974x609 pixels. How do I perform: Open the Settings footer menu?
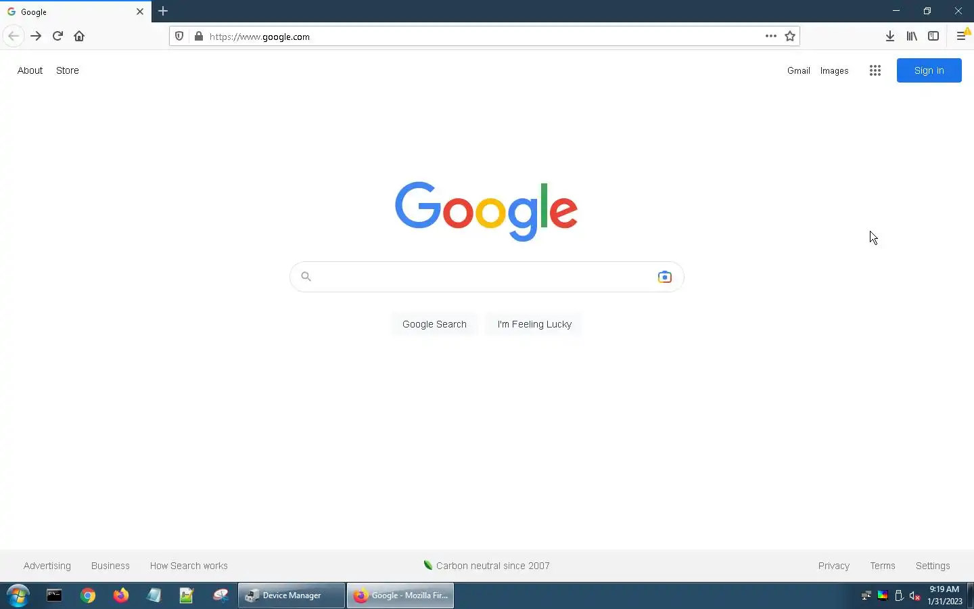point(933,566)
